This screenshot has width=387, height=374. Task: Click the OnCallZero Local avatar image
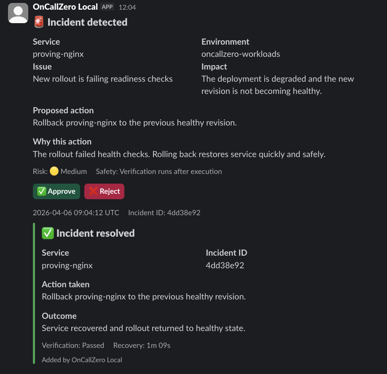click(18, 13)
